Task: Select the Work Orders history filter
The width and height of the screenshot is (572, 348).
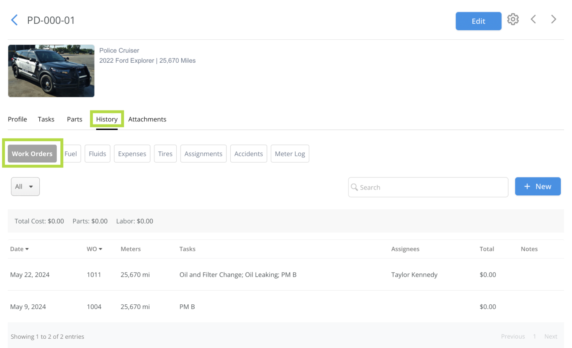Action: point(32,154)
